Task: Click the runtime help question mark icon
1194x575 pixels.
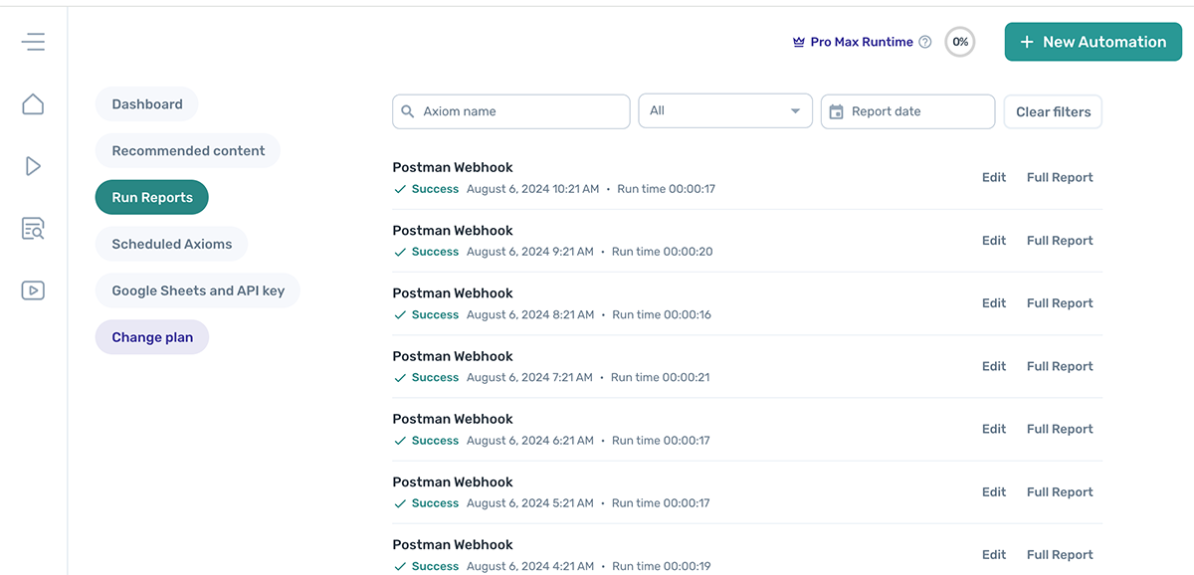Action: pos(925,42)
